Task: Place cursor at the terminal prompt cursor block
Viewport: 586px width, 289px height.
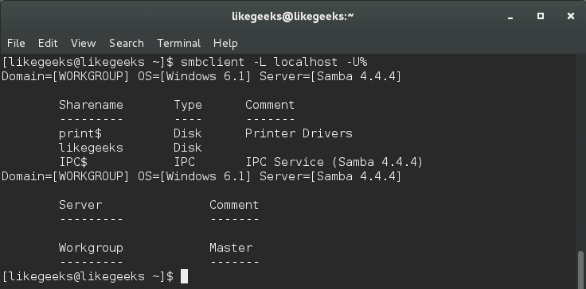Action: [x=184, y=276]
